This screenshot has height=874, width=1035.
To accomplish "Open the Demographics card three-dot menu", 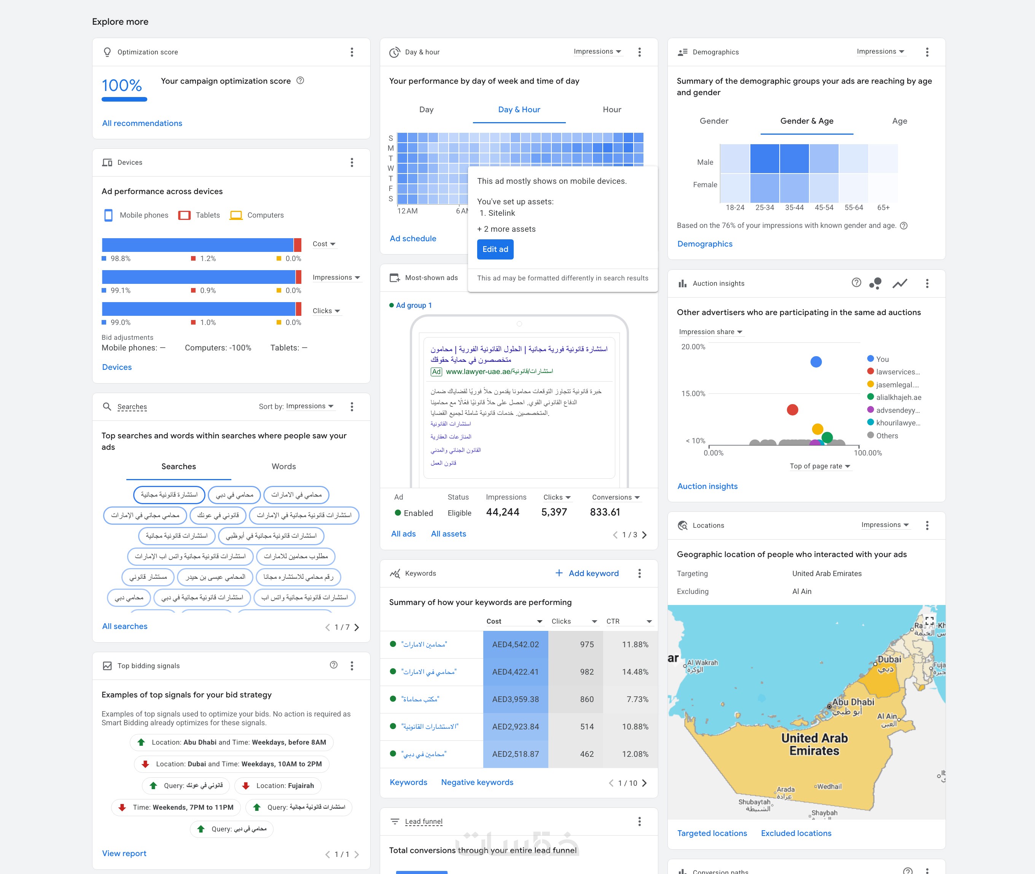I will 927,52.
